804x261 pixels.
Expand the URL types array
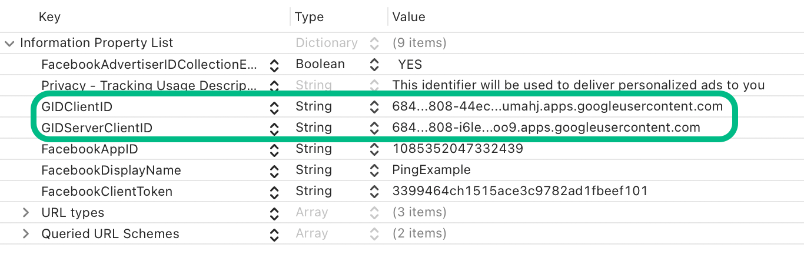click(25, 213)
